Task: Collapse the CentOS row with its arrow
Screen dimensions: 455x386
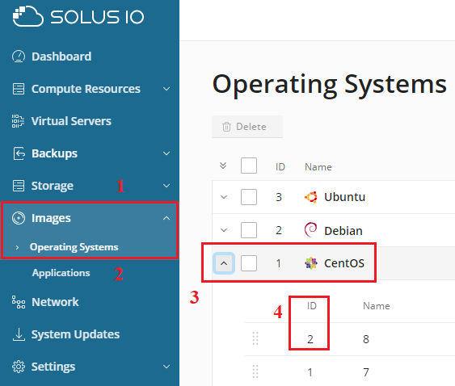Action: (224, 263)
